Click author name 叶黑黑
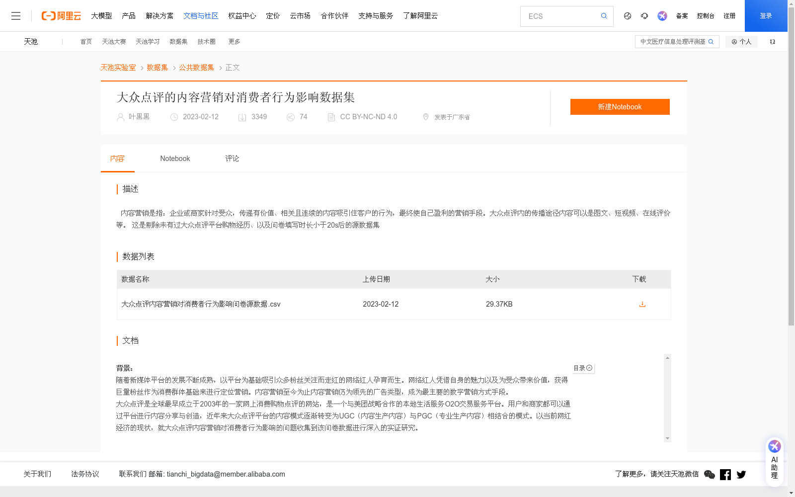 click(x=139, y=117)
